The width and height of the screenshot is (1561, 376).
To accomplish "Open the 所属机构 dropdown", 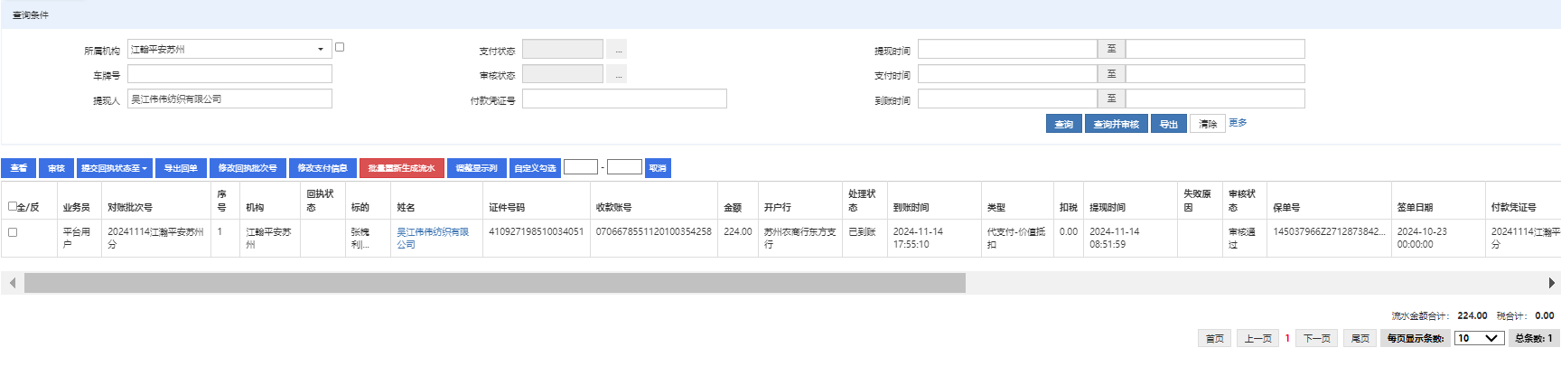I will click(229, 49).
